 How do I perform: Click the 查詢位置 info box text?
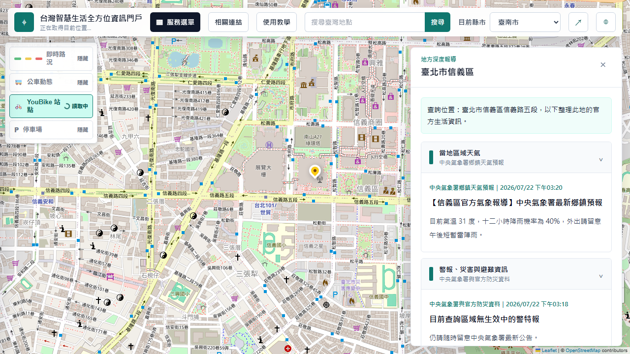pyautogui.click(x=516, y=116)
